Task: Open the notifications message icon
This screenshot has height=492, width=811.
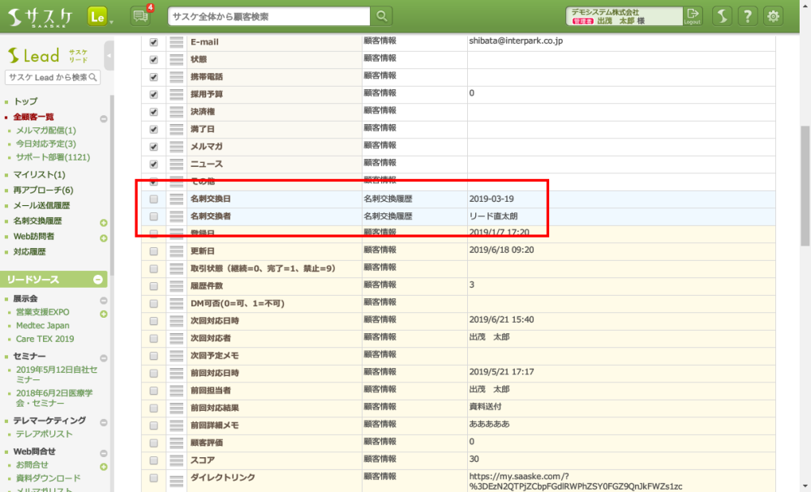Action: pos(141,16)
